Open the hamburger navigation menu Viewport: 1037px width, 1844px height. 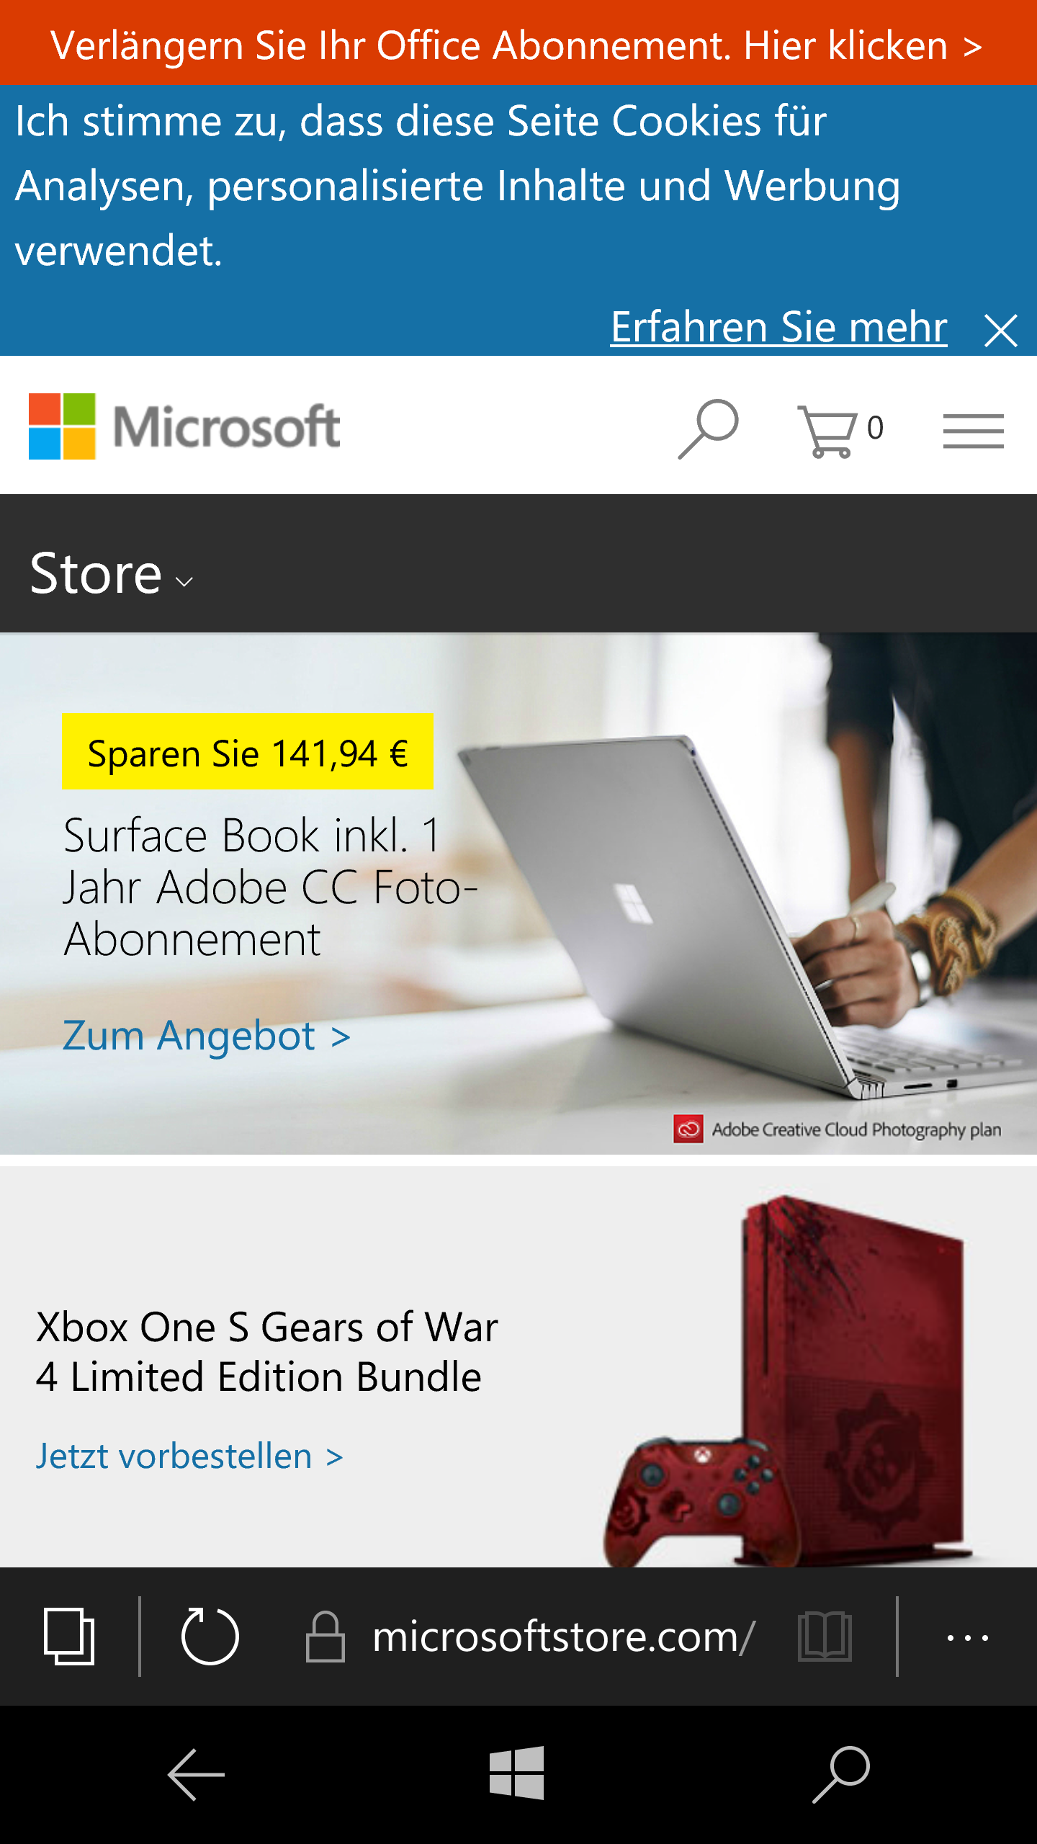(974, 431)
